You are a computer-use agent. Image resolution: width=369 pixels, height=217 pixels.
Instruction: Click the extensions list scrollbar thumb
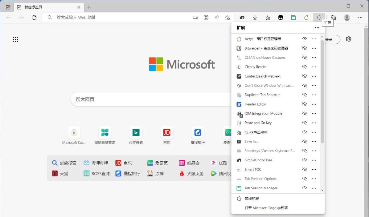[322, 92]
